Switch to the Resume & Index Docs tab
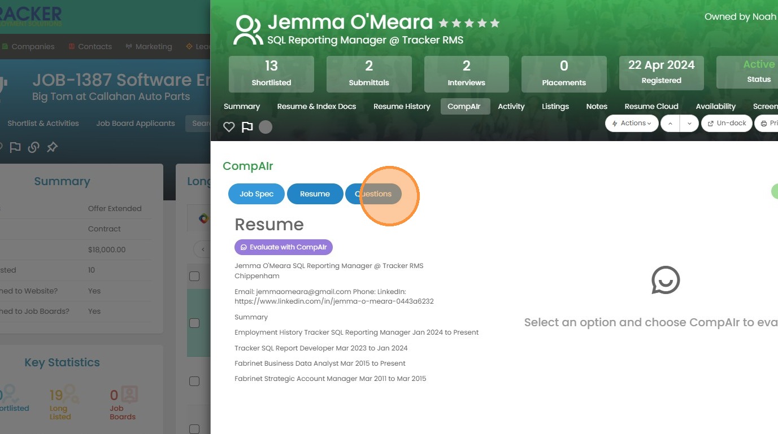Screen dimensions: 778x434 coord(316,106)
